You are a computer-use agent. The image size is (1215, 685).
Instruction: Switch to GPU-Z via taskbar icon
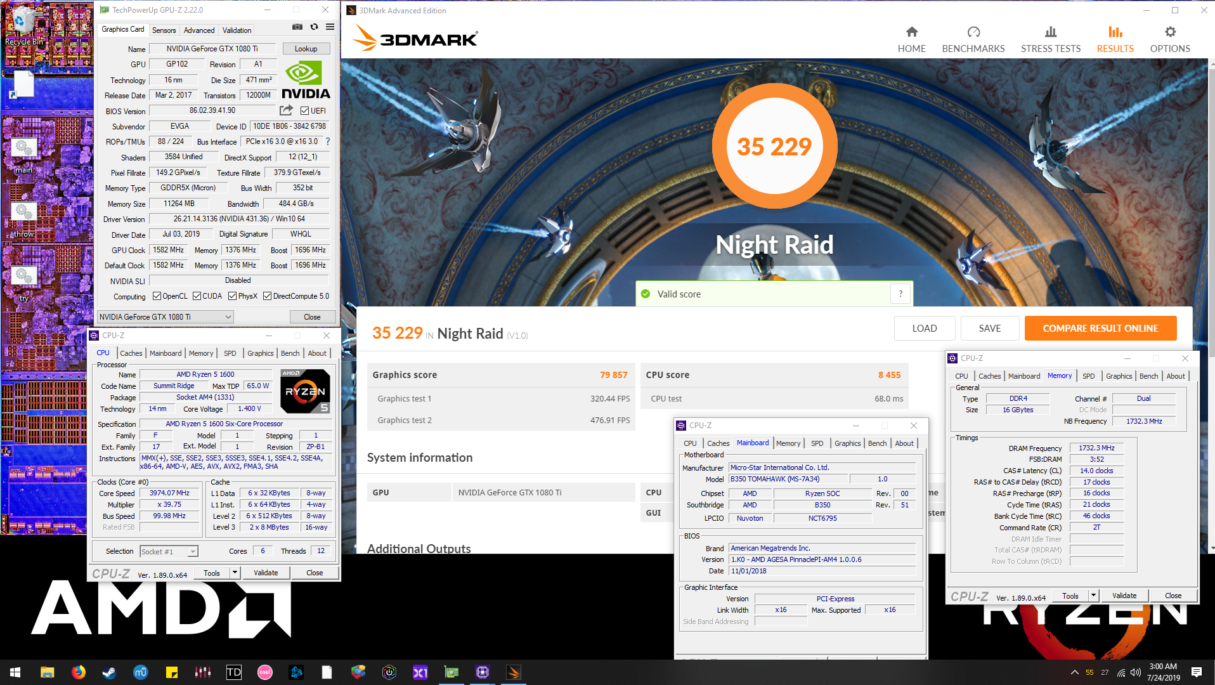coord(452,672)
